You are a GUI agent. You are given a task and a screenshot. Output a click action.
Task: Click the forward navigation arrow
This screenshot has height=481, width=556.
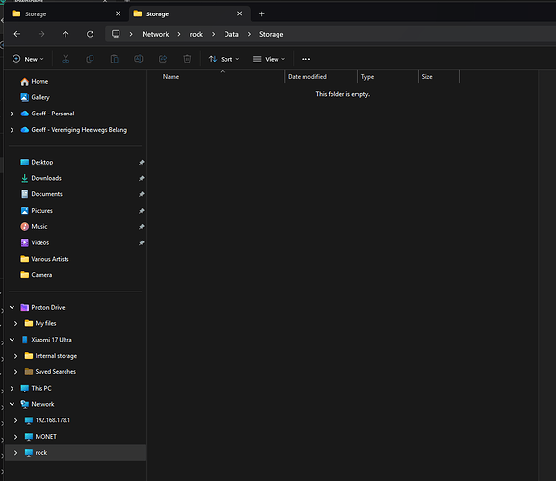pos(41,34)
